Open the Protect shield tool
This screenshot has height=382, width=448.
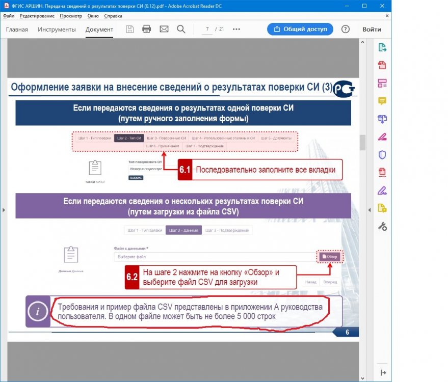(x=382, y=154)
